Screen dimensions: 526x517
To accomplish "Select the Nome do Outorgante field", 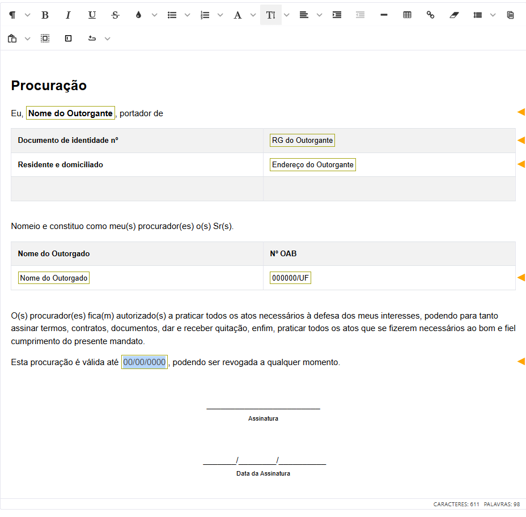I will coord(70,113).
